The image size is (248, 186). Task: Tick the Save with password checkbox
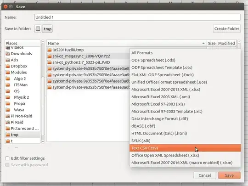pyautogui.click(x=7, y=165)
